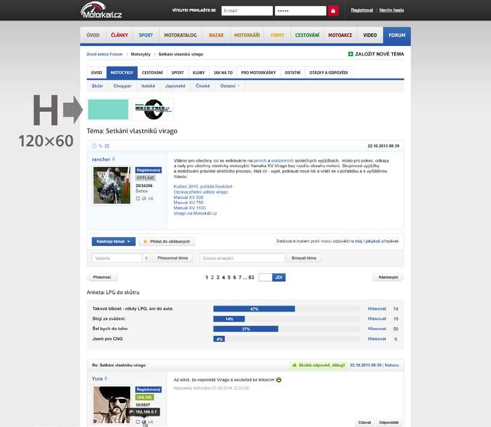
Task: Click the Motorkari.cz logo
Action: [x=101, y=10]
